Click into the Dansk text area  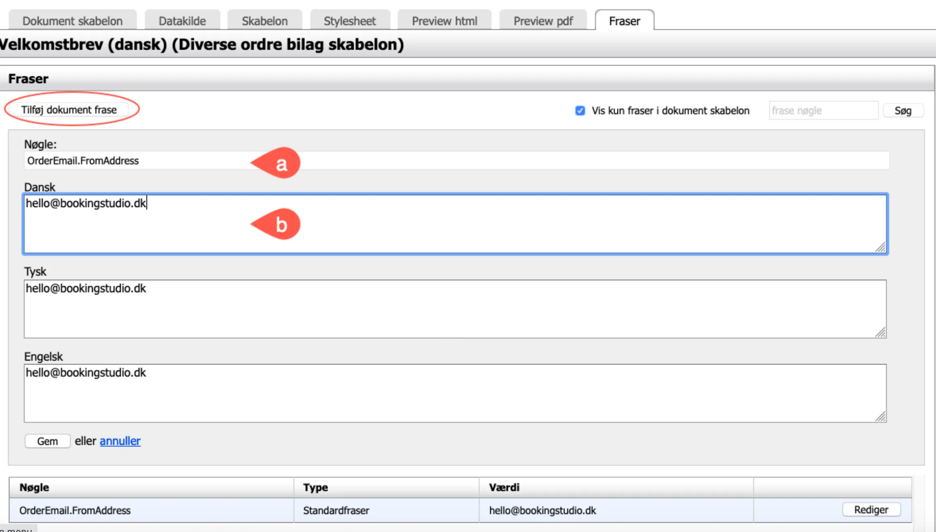455,224
